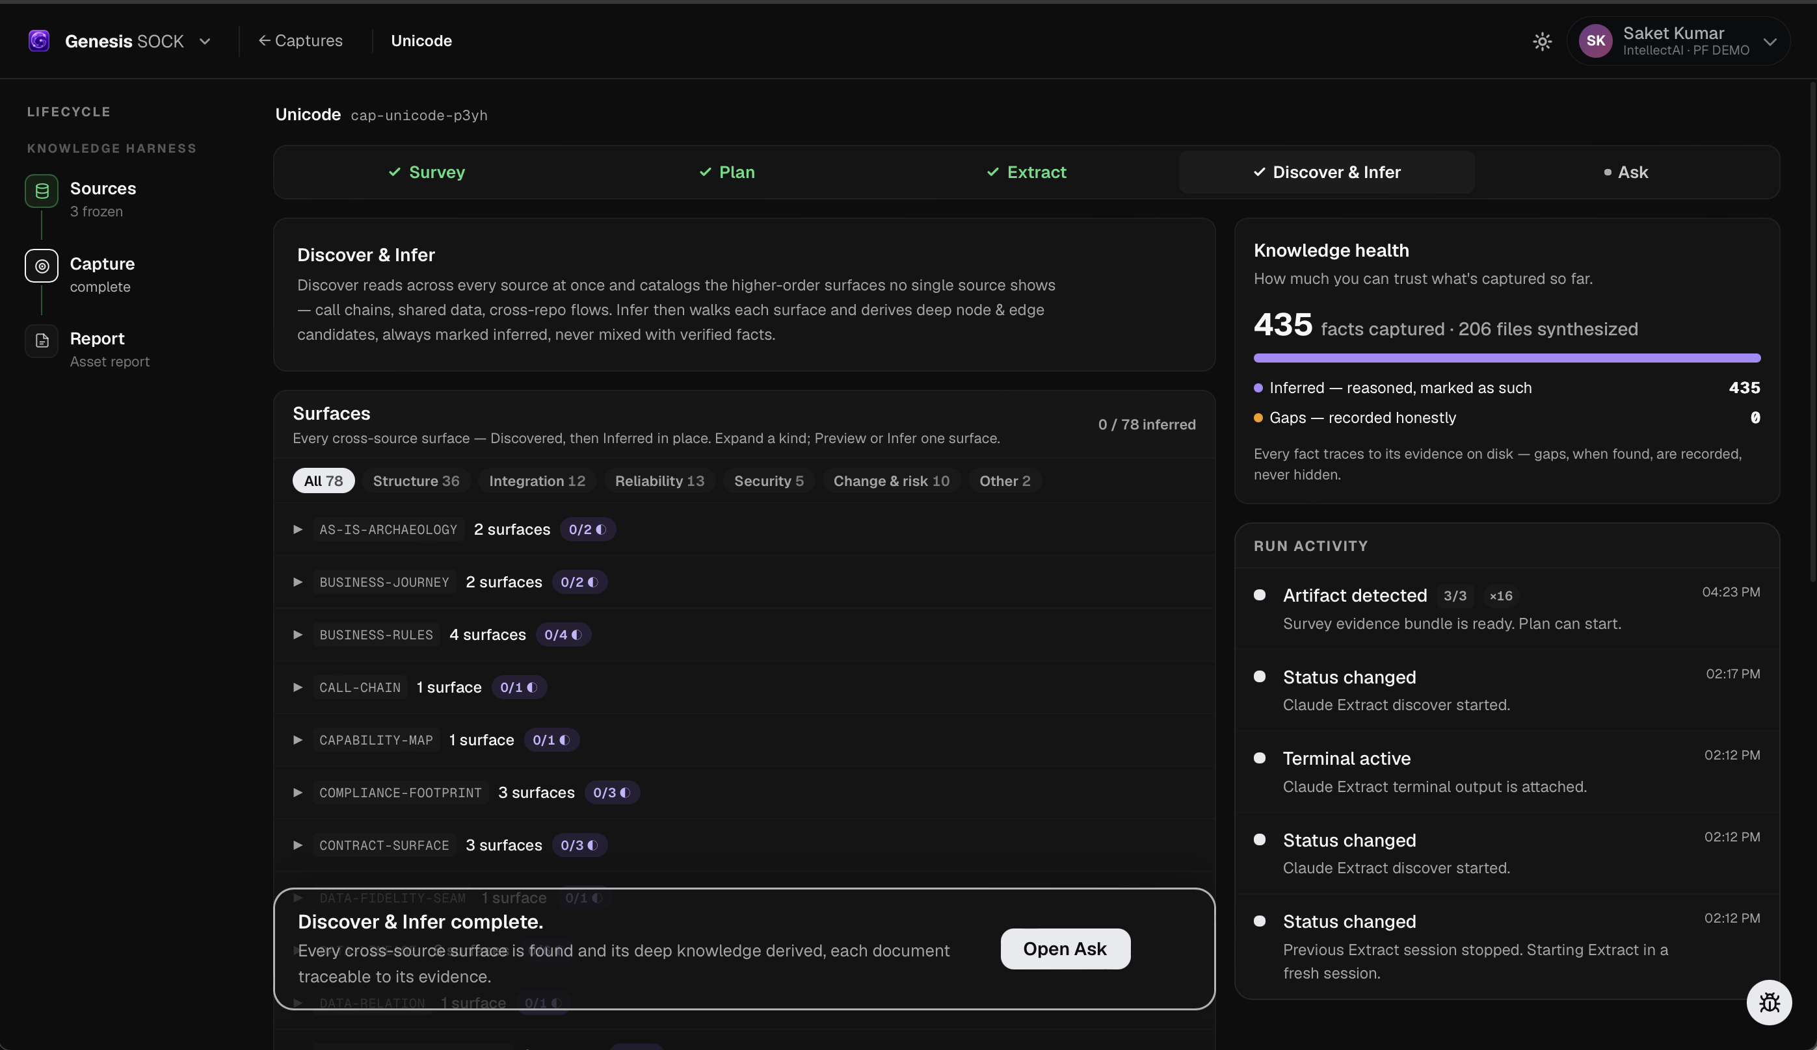Click the orange Gaps legend dot
This screenshot has width=1817, height=1050.
(1258, 418)
